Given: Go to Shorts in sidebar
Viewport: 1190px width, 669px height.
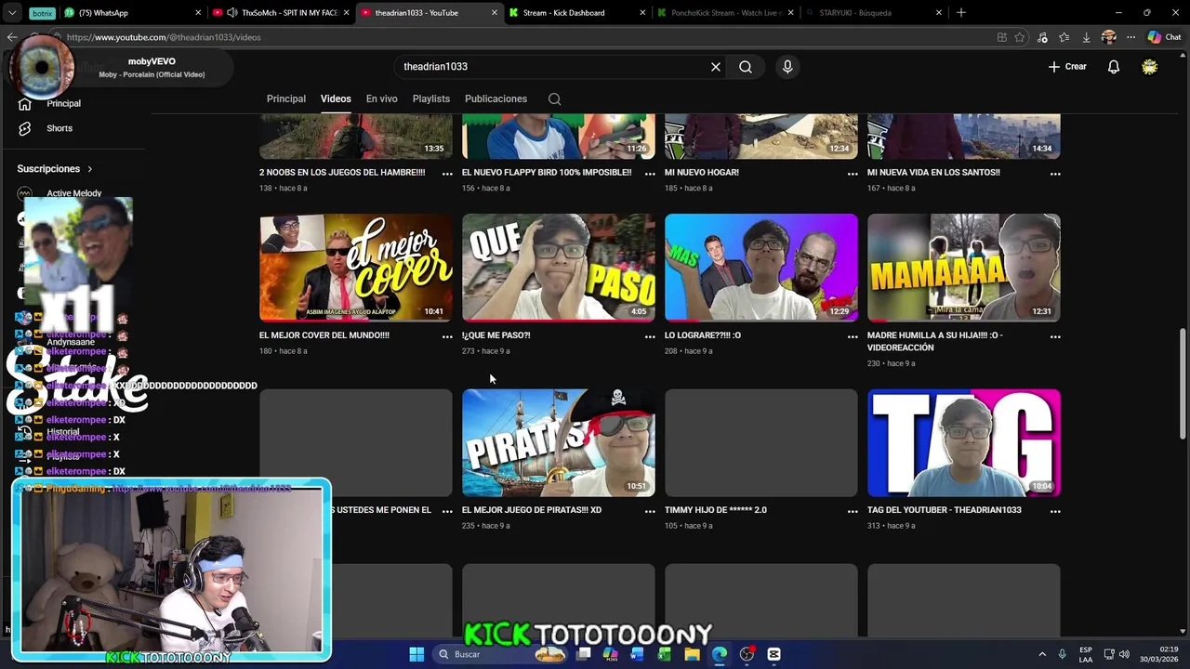Looking at the screenshot, I should pos(59,128).
